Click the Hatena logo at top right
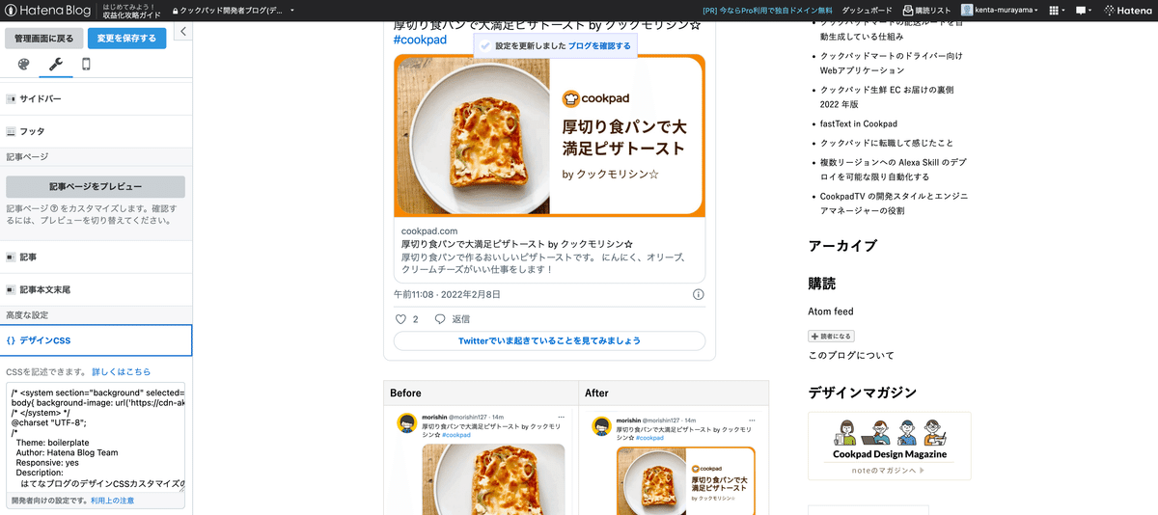The image size is (1158, 515). coord(1126,11)
